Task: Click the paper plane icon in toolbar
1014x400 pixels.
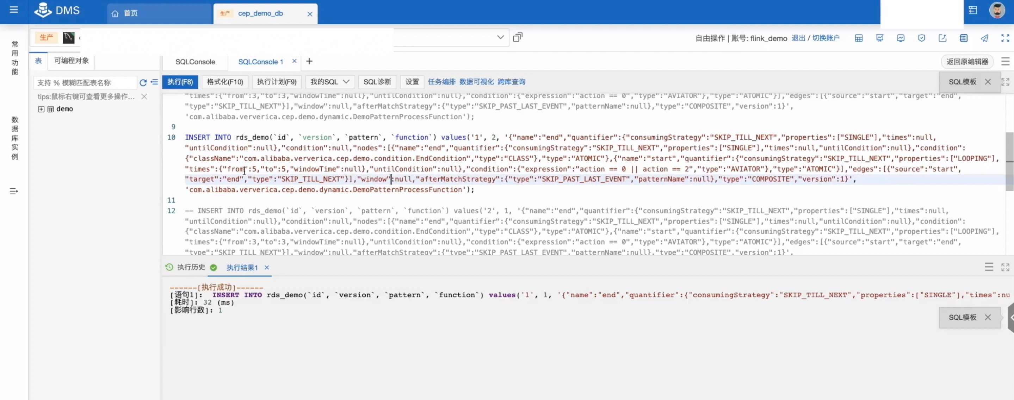Action: coord(984,38)
